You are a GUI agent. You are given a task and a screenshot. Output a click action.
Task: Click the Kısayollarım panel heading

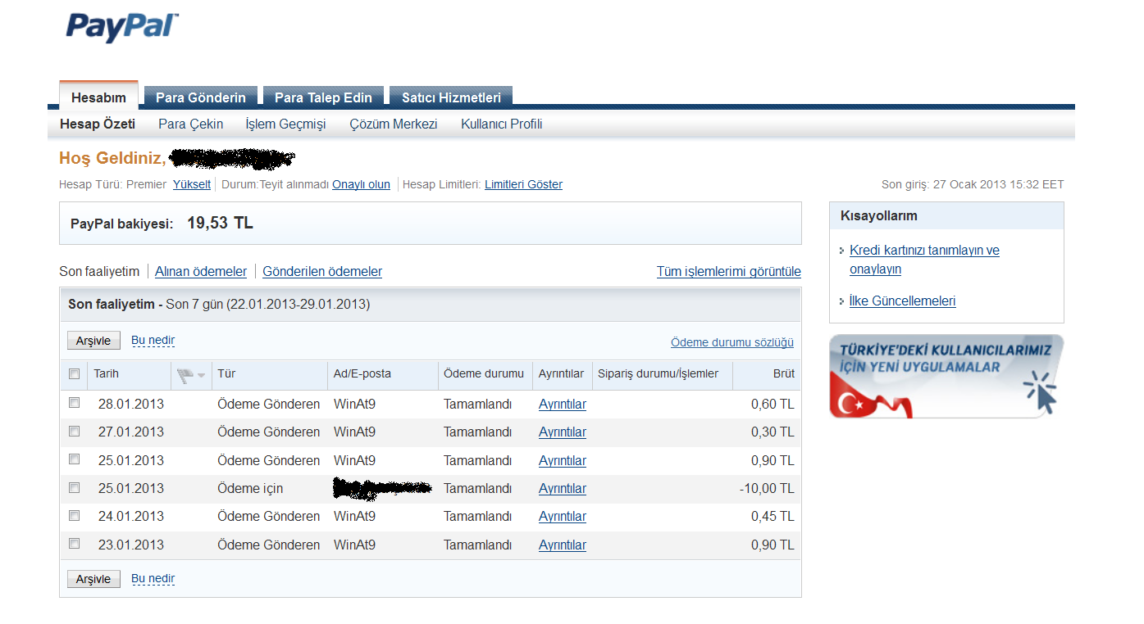879,216
